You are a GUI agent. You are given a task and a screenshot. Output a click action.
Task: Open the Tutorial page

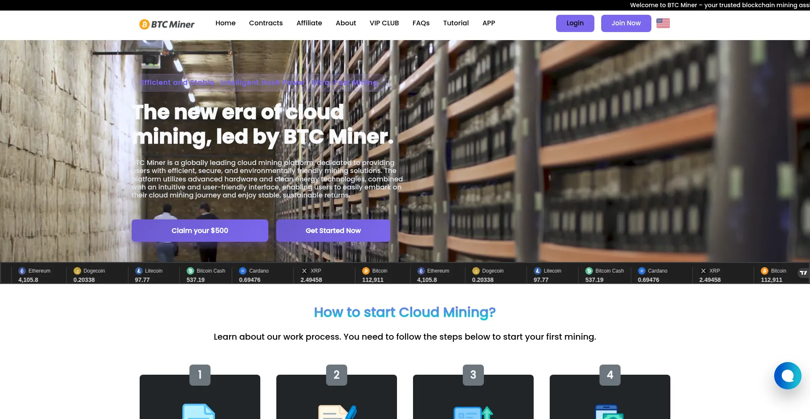(456, 23)
